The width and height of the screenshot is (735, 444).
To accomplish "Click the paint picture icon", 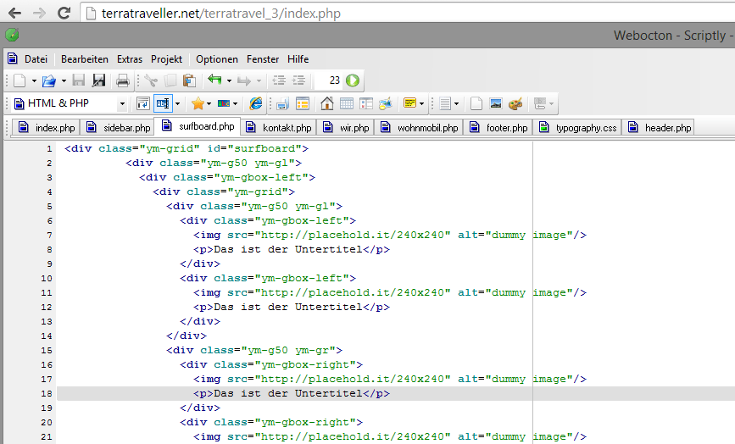I will tap(386, 103).
